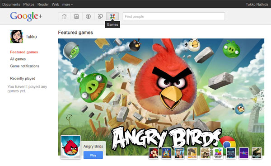The height and width of the screenshot is (166, 271).
Task: Open Tukko Nathida account menu
Action: tap(257, 5)
